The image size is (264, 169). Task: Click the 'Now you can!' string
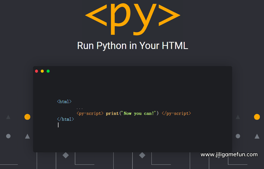pos(139,113)
